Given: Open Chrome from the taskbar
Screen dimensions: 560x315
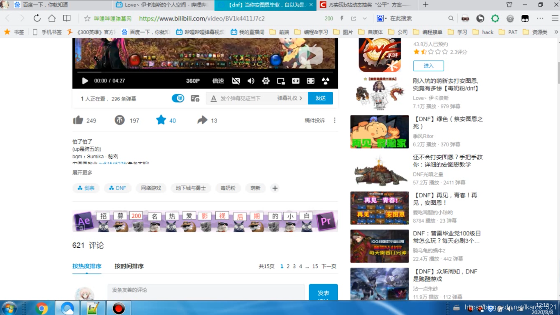Looking at the screenshot, I should 41,308.
